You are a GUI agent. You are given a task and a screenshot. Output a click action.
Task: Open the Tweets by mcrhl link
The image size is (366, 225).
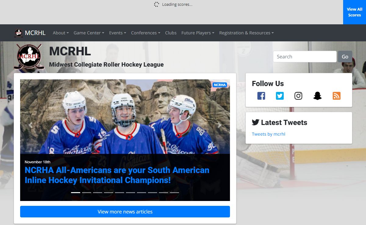click(268, 134)
